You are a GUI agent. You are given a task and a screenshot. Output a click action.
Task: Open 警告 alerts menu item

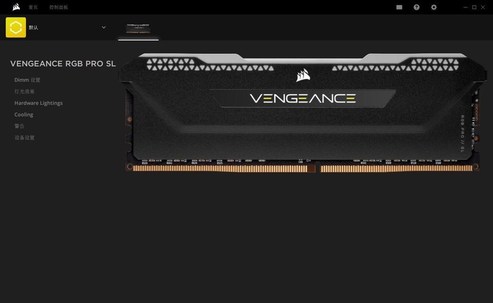tap(19, 126)
